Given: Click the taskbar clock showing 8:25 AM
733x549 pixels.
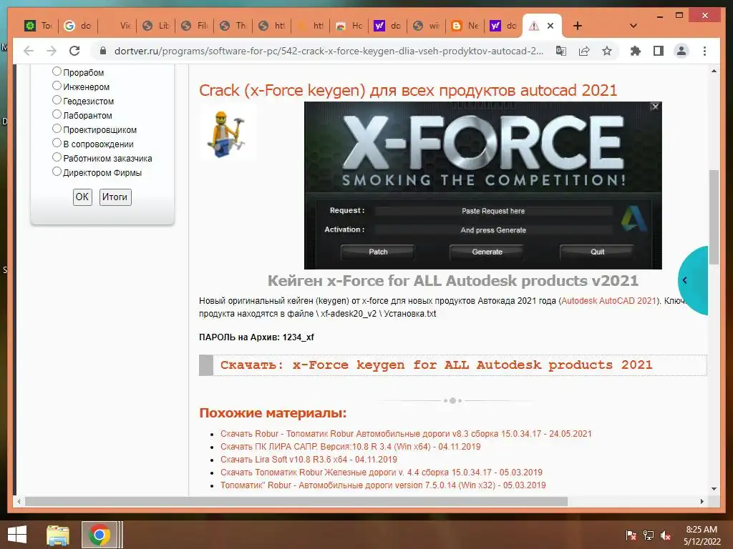Looking at the screenshot, I should (x=702, y=535).
